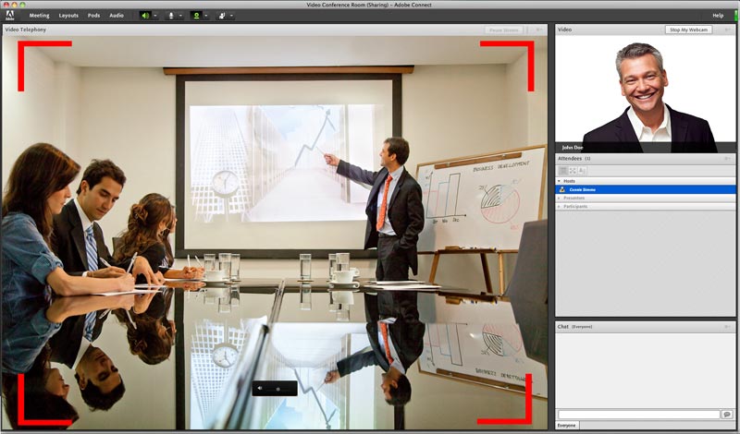740x434 pixels.
Task: Expand the Presenters group
Action: coord(560,198)
